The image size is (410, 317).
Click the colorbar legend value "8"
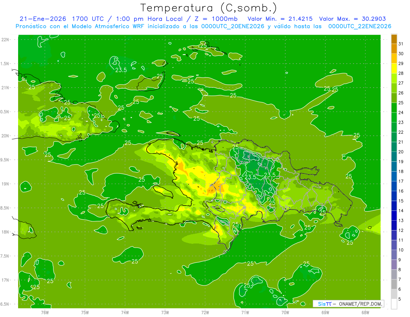click(x=400, y=269)
